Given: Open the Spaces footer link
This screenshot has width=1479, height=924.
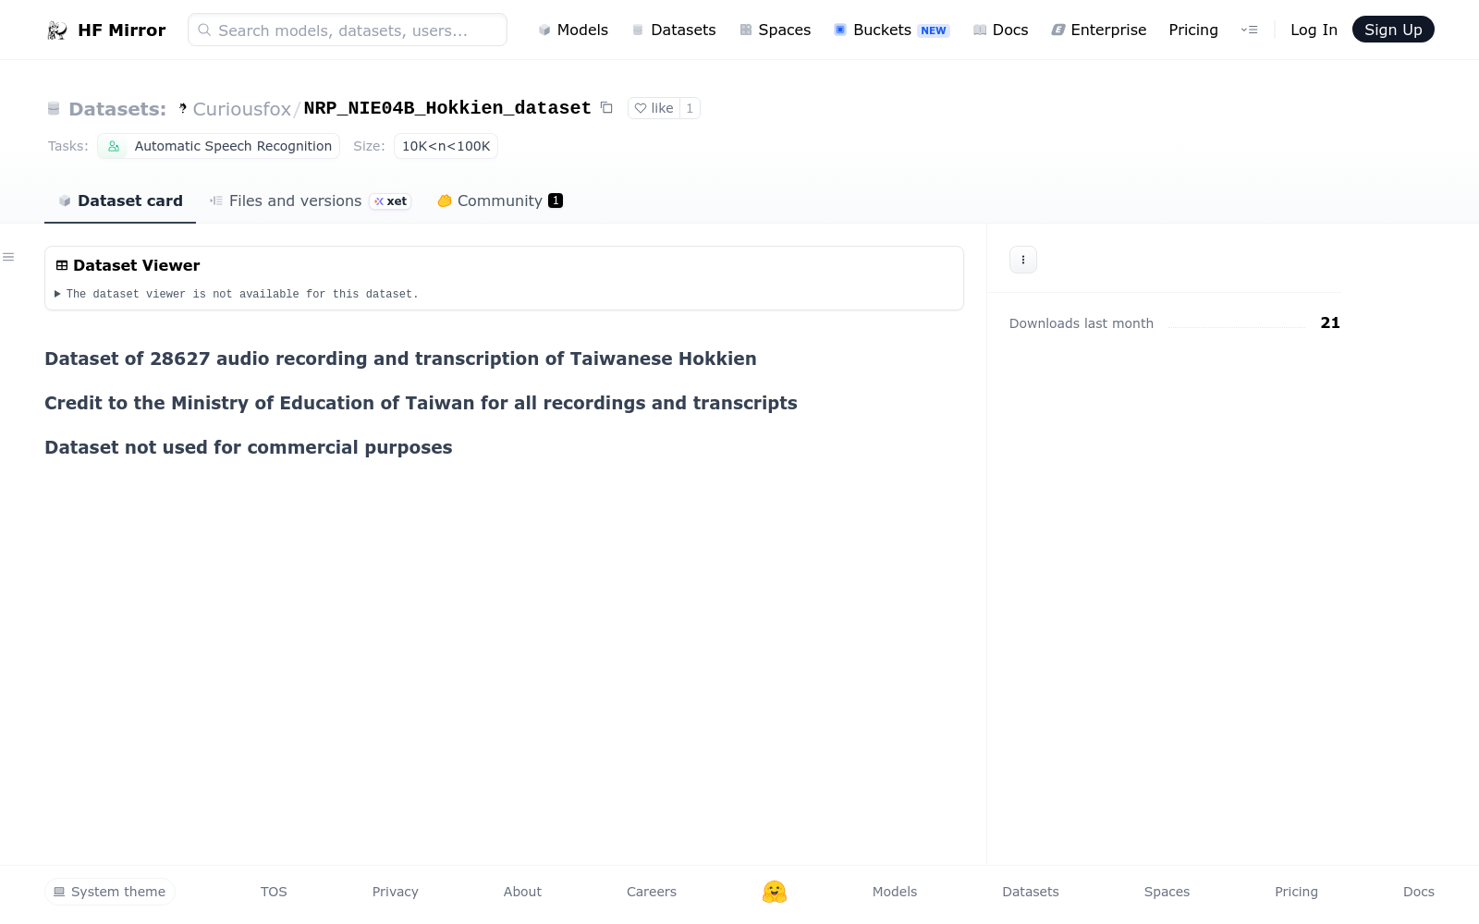Looking at the screenshot, I should [x=1167, y=892].
